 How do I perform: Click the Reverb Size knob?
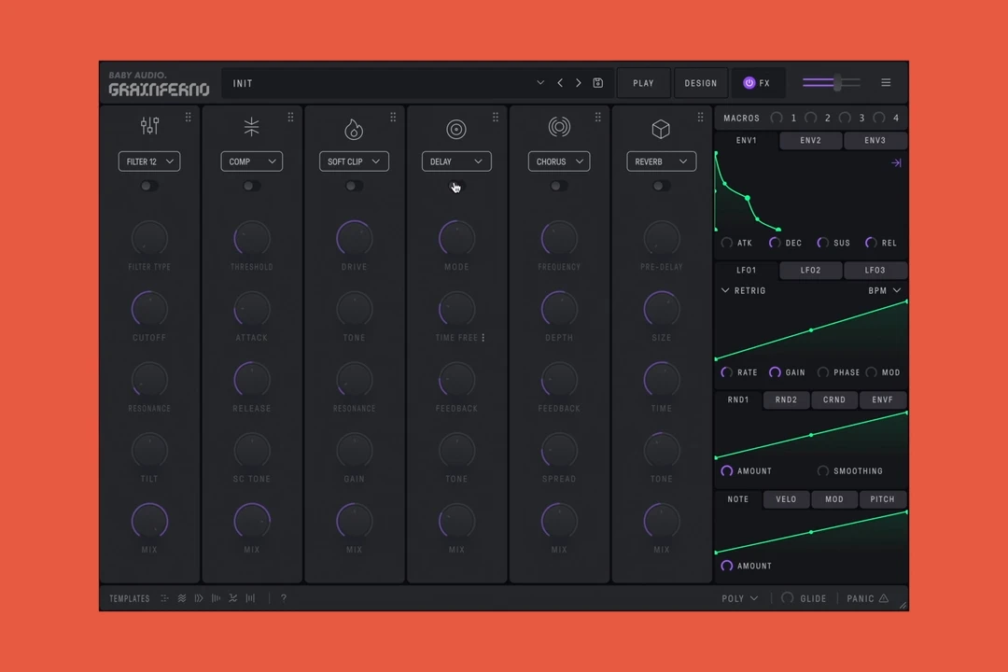pyautogui.click(x=661, y=309)
